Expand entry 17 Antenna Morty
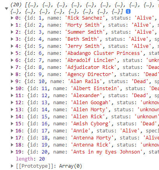Image resolution: width=159 pixels, height=170 pixels. pos(12,137)
